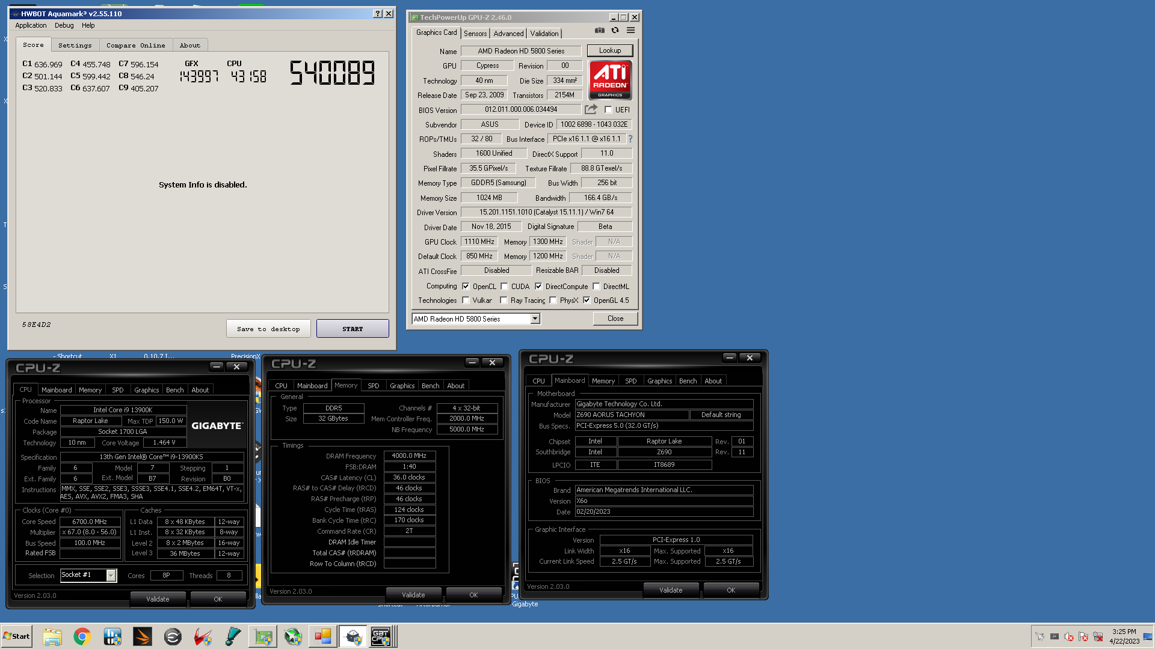The height and width of the screenshot is (649, 1155).
Task: Click the Close button in GPU-Z
Action: [615, 318]
